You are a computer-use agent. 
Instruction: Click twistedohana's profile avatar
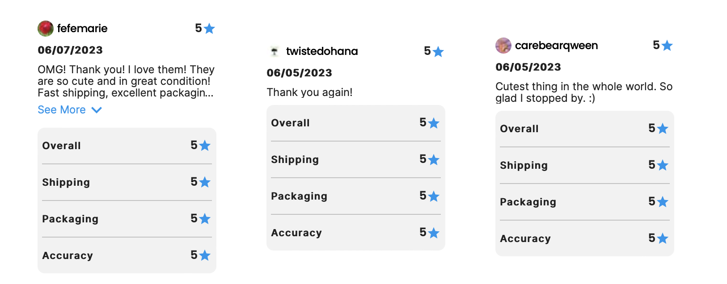pos(275,51)
